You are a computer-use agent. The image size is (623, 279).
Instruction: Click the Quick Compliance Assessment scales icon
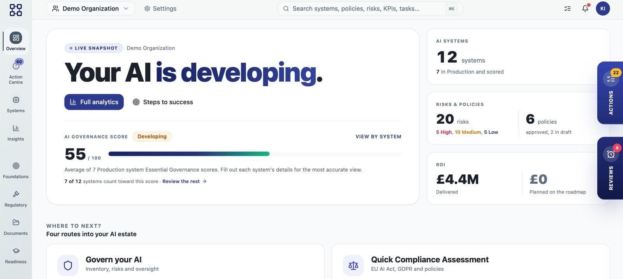click(x=353, y=265)
